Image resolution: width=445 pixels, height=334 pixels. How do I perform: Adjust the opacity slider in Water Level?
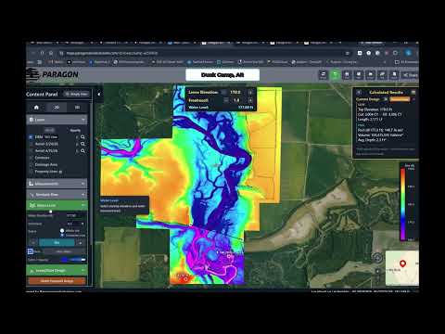(x=73, y=260)
